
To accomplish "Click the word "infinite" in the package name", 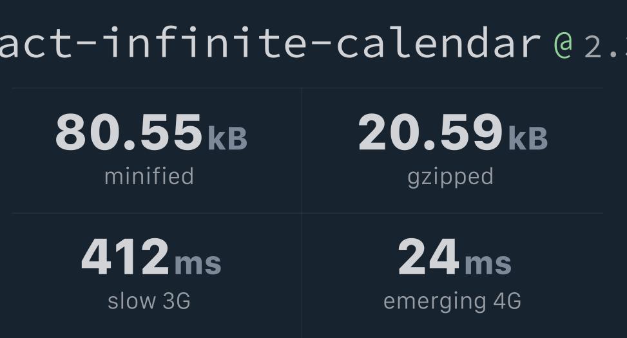I will (204, 42).
